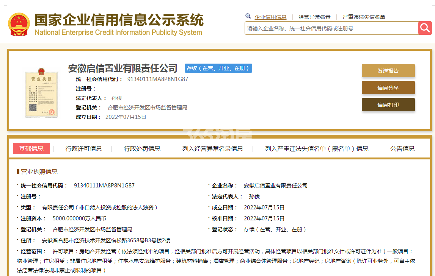Switch to the 基础信息 tab
This screenshot has width=435, height=276.
click(31, 148)
